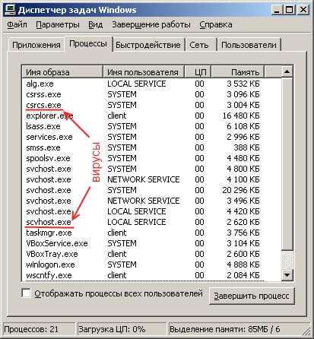Open the Завершение работы menu
Viewport: 314px width, 339px height.
coord(151,25)
